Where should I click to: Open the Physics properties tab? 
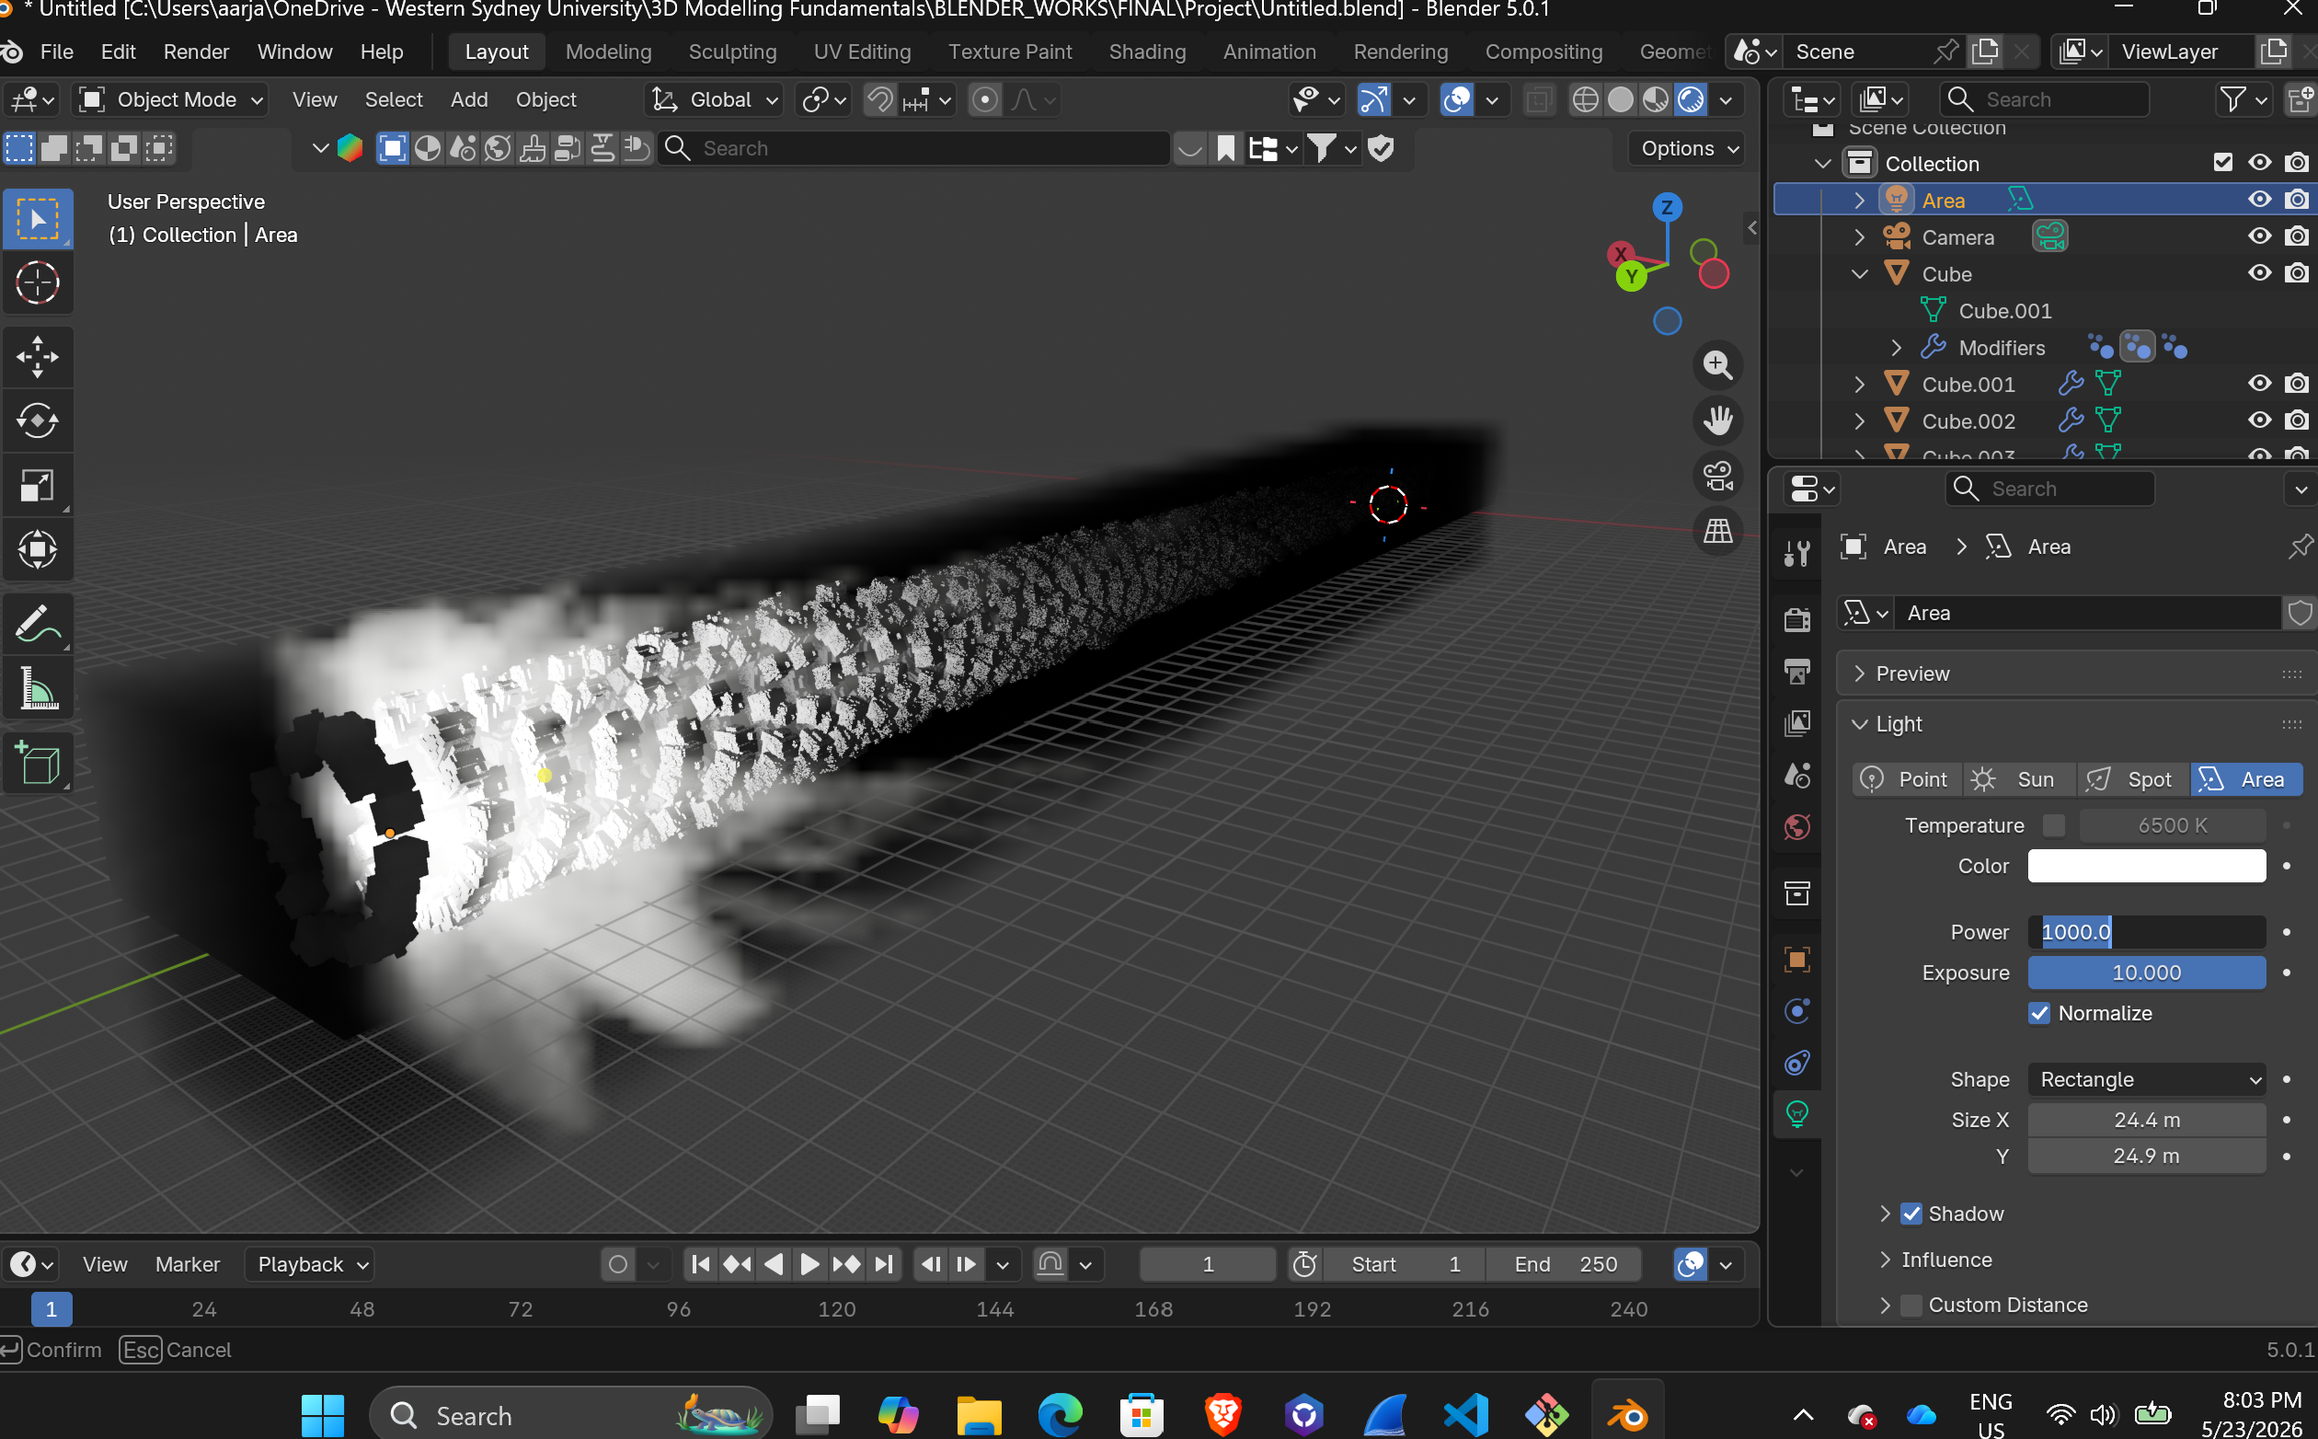[1796, 1011]
